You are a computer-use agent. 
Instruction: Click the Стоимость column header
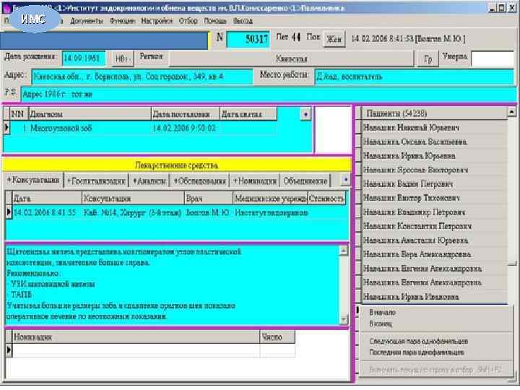coord(326,199)
